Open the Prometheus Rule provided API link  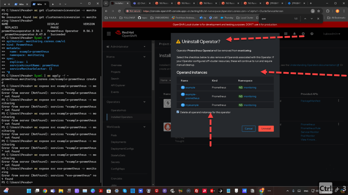[x=310, y=128]
